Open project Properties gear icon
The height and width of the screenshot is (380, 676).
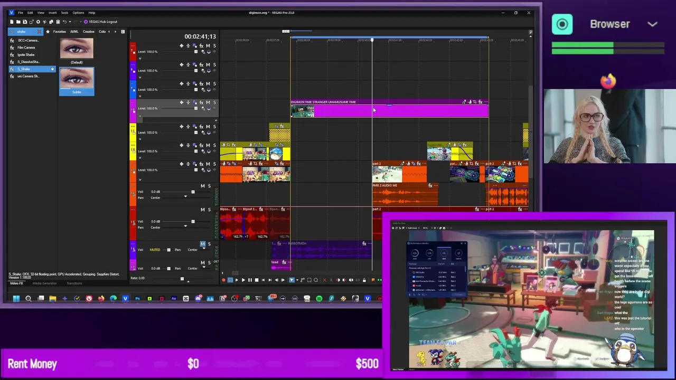(38, 22)
